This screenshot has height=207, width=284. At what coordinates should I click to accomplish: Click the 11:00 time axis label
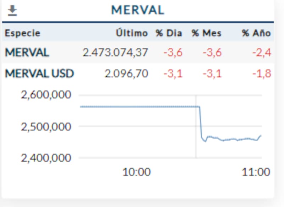tap(256, 172)
